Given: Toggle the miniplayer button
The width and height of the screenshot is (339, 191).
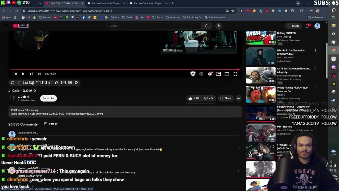Looking at the screenshot, I should click(218, 74).
